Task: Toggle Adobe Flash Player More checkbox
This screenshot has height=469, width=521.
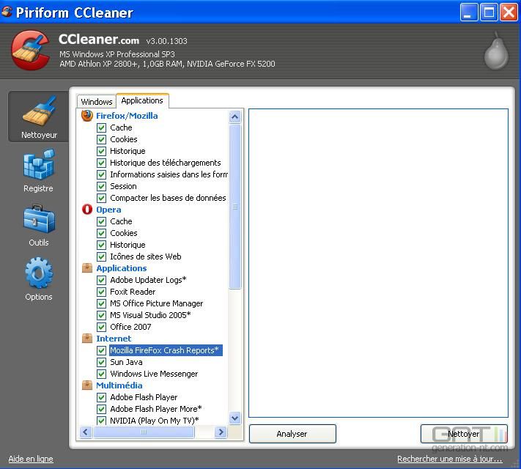Action: pos(101,409)
